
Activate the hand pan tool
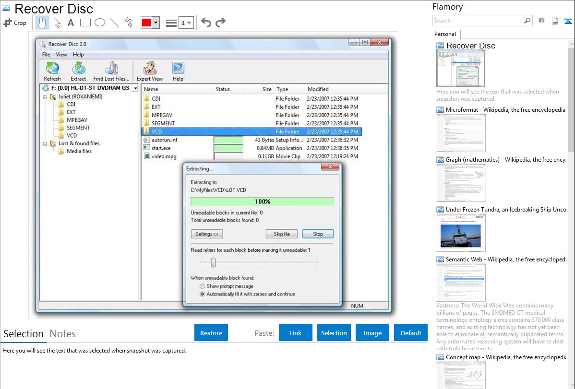click(x=42, y=23)
